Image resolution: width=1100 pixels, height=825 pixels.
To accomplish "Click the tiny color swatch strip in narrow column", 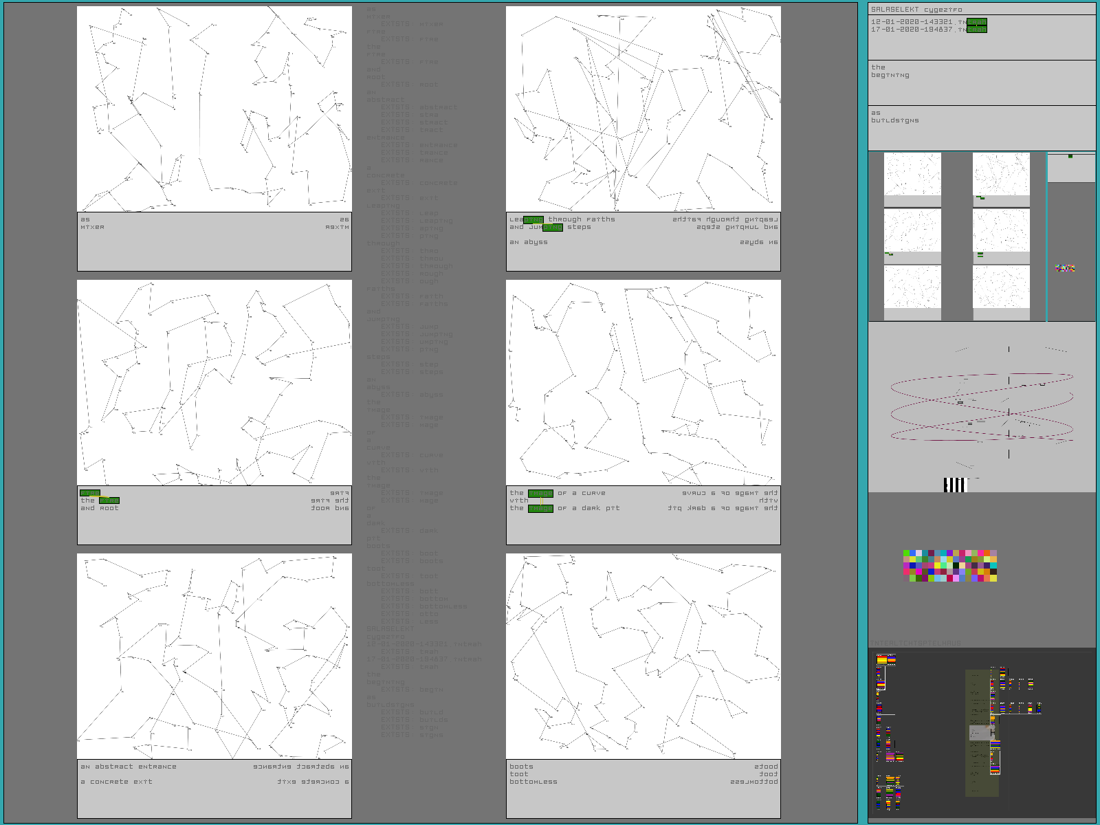I will [1065, 268].
